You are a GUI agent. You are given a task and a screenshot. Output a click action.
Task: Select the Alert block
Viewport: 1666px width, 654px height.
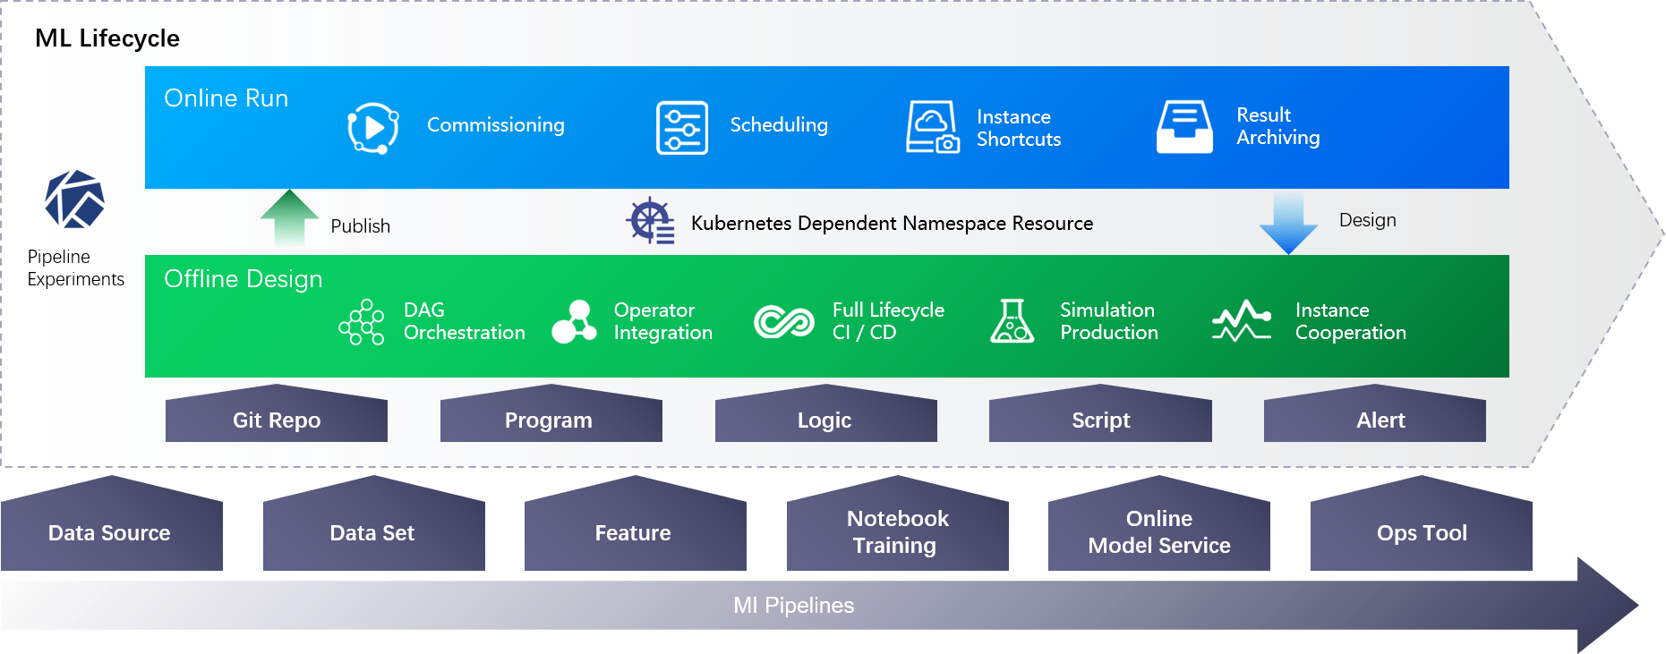(x=1375, y=413)
